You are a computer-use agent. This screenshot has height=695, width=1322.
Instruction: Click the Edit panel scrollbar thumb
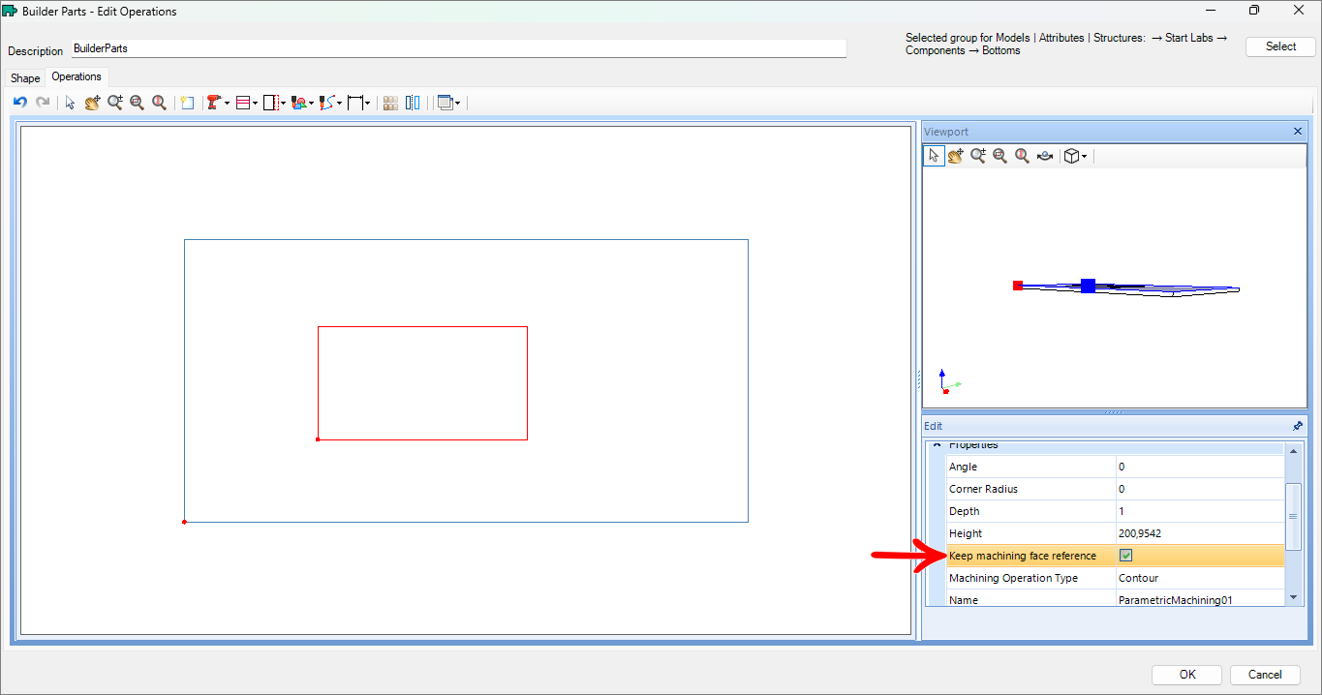(1294, 516)
